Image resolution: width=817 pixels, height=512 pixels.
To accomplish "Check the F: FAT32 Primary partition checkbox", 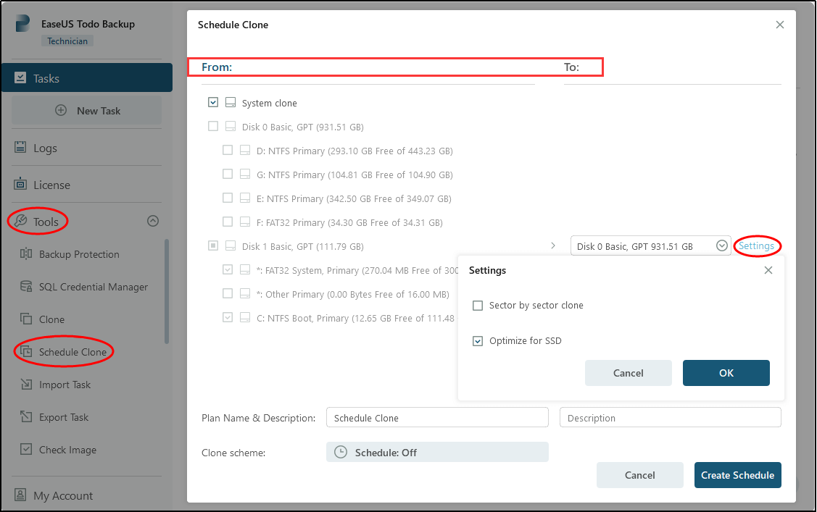I will (x=228, y=222).
